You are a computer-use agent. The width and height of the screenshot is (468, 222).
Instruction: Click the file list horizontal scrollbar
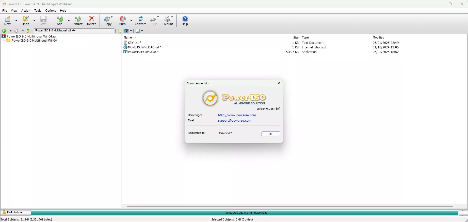tap(289, 206)
